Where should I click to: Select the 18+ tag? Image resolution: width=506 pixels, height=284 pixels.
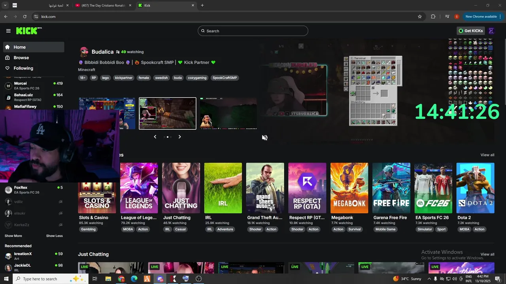[x=83, y=78]
